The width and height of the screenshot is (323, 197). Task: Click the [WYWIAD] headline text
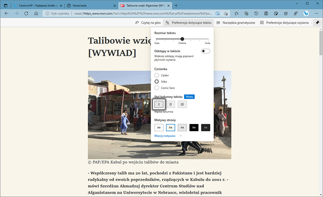112,53
